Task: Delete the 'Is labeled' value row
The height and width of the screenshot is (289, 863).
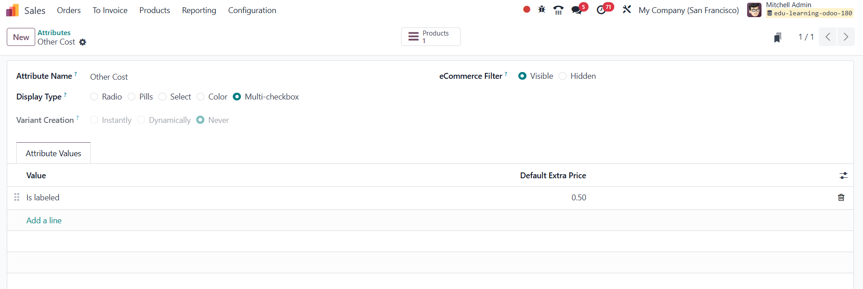Action: coord(841,198)
